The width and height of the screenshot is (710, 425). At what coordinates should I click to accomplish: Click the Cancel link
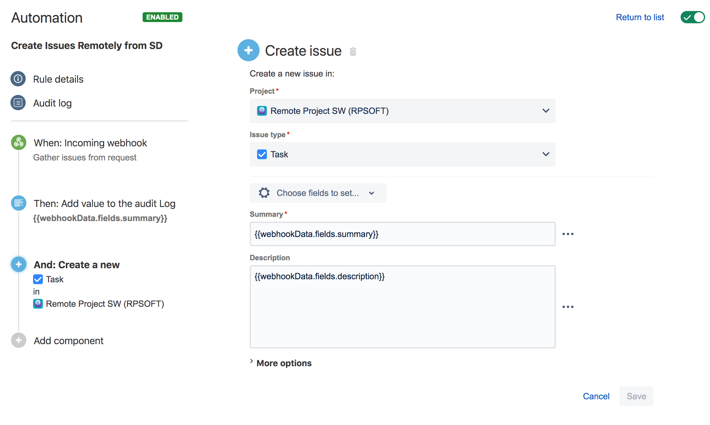click(596, 396)
